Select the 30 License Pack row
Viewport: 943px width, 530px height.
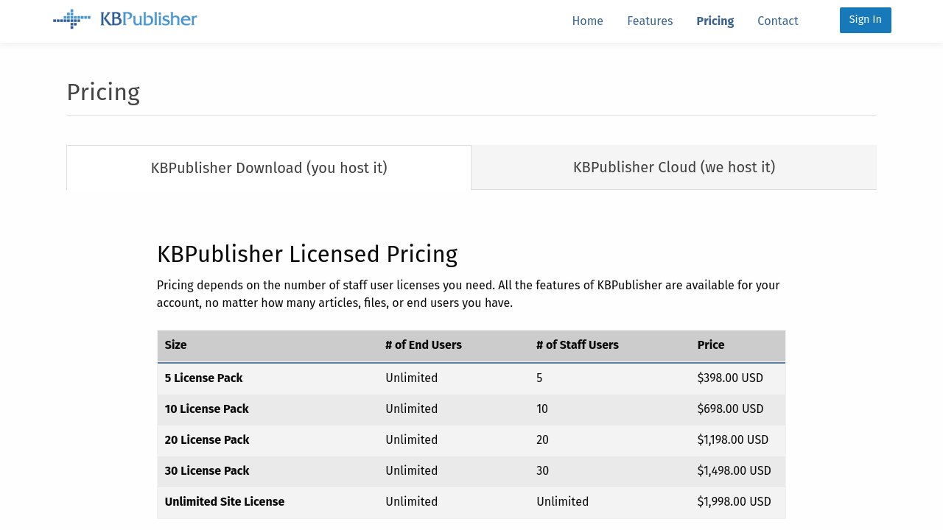[471, 471]
